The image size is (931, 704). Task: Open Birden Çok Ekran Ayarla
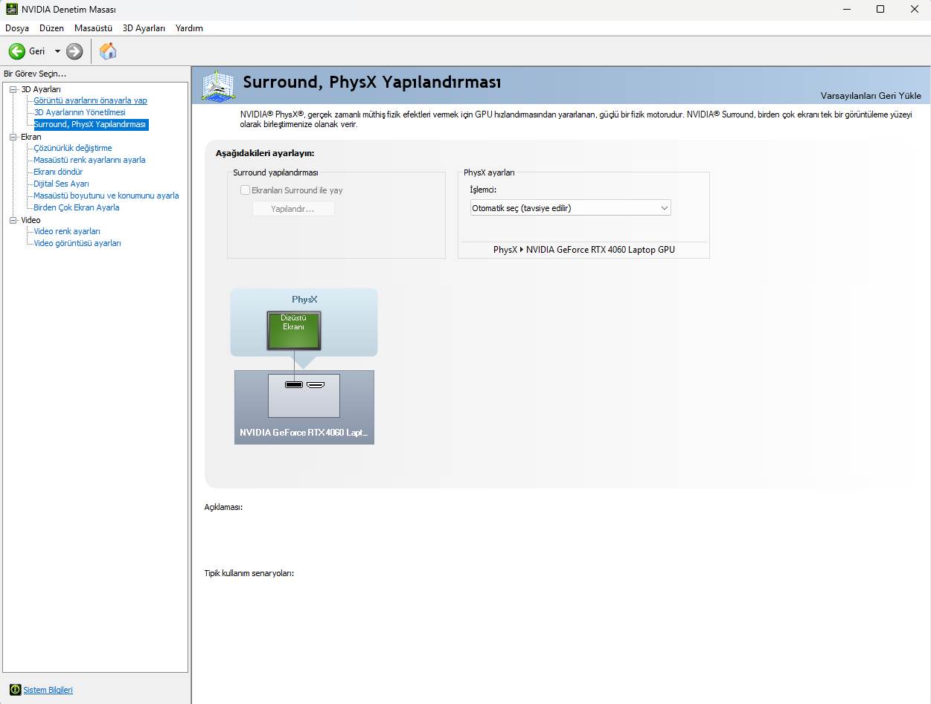tap(77, 207)
